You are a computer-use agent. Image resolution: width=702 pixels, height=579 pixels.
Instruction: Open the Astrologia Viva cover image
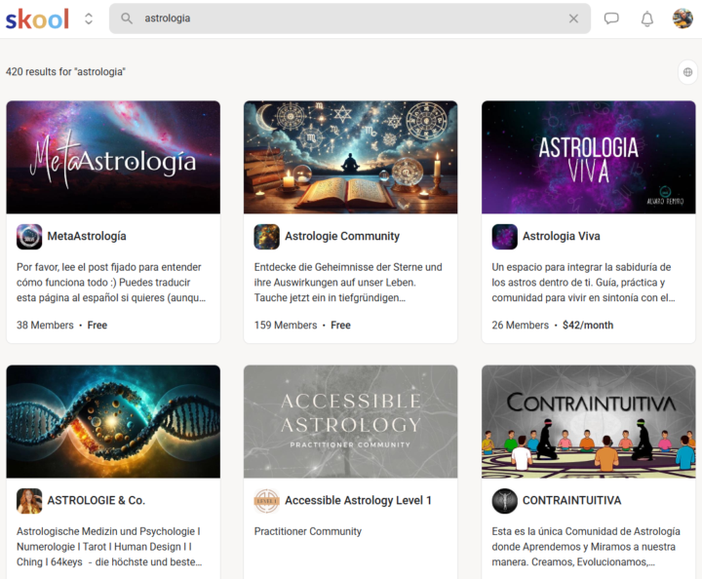[588, 157]
